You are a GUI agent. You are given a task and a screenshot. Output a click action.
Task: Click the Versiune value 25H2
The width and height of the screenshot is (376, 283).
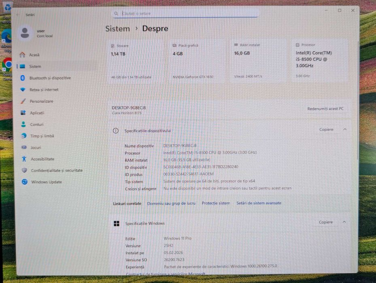(x=169, y=246)
